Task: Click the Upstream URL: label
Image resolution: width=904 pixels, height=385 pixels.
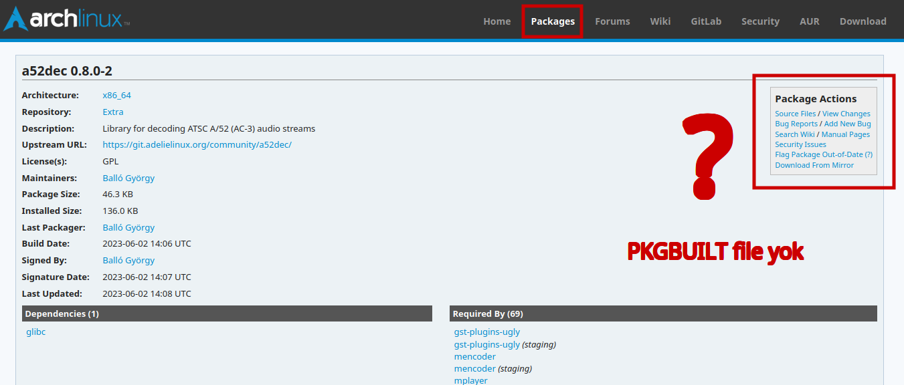Action: point(53,145)
